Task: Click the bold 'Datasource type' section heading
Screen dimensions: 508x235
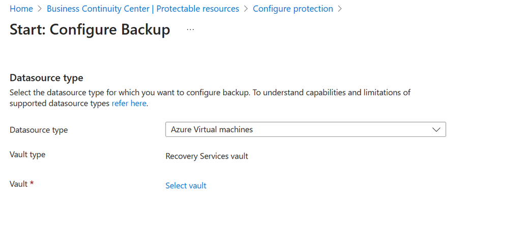Action: coord(46,78)
